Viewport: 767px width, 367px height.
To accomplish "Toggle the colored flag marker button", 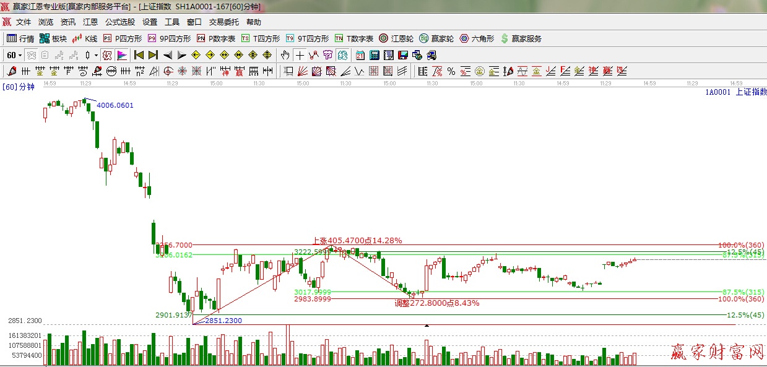I will coord(121,55).
